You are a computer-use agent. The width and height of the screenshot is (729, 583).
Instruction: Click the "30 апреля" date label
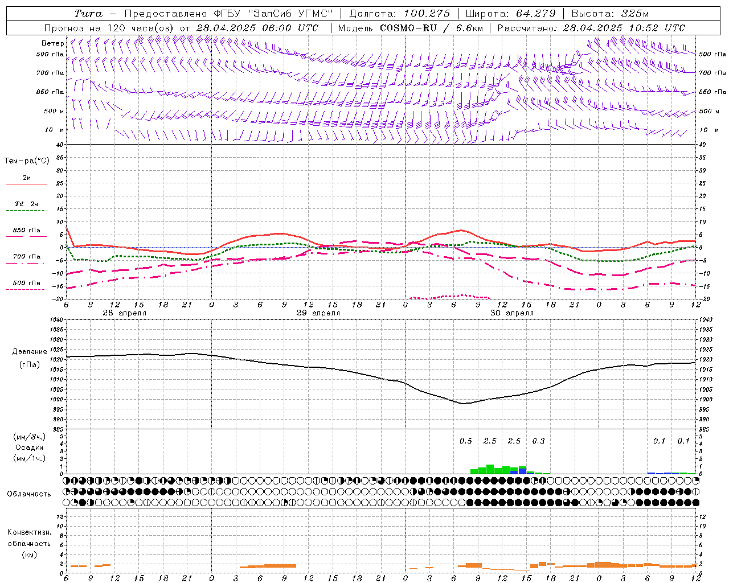coord(511,313)
